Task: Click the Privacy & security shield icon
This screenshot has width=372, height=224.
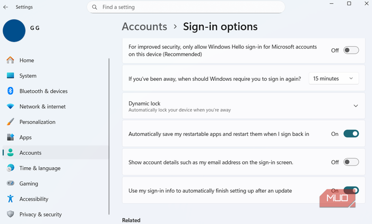Action: (x=10, y=214)
